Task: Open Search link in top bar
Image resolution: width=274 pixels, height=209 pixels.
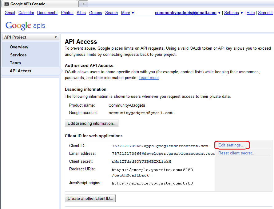Action: pos(111,13)
